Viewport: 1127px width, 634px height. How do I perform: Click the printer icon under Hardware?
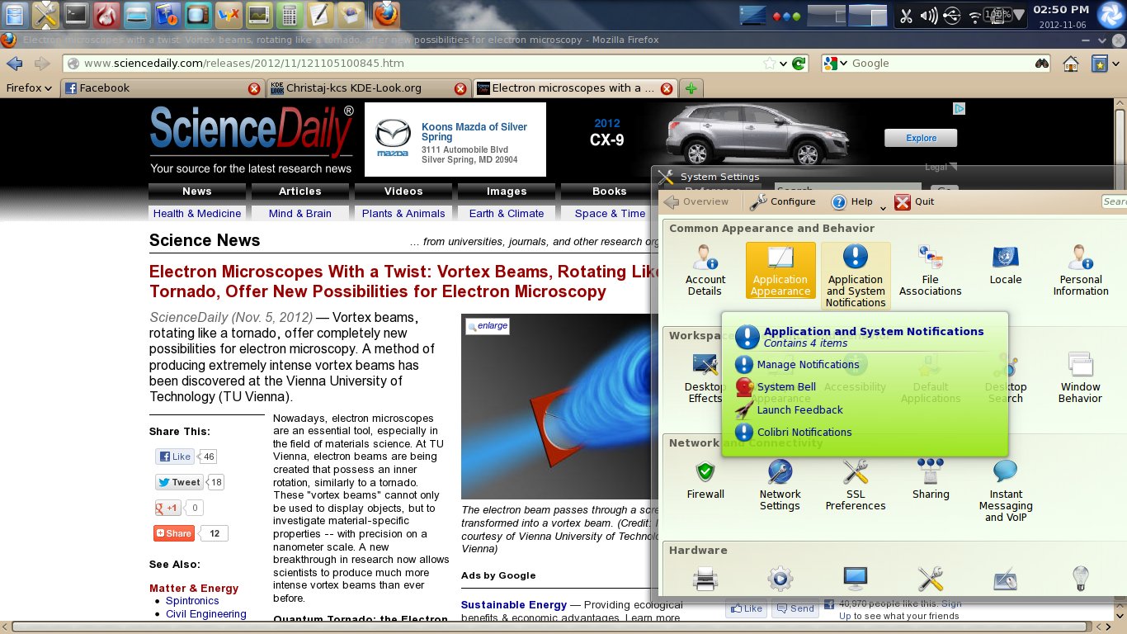(705, 579)
